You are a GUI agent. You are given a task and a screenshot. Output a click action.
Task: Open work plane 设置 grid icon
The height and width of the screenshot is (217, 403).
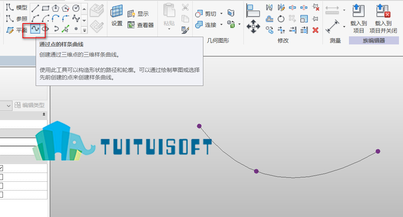117,11
